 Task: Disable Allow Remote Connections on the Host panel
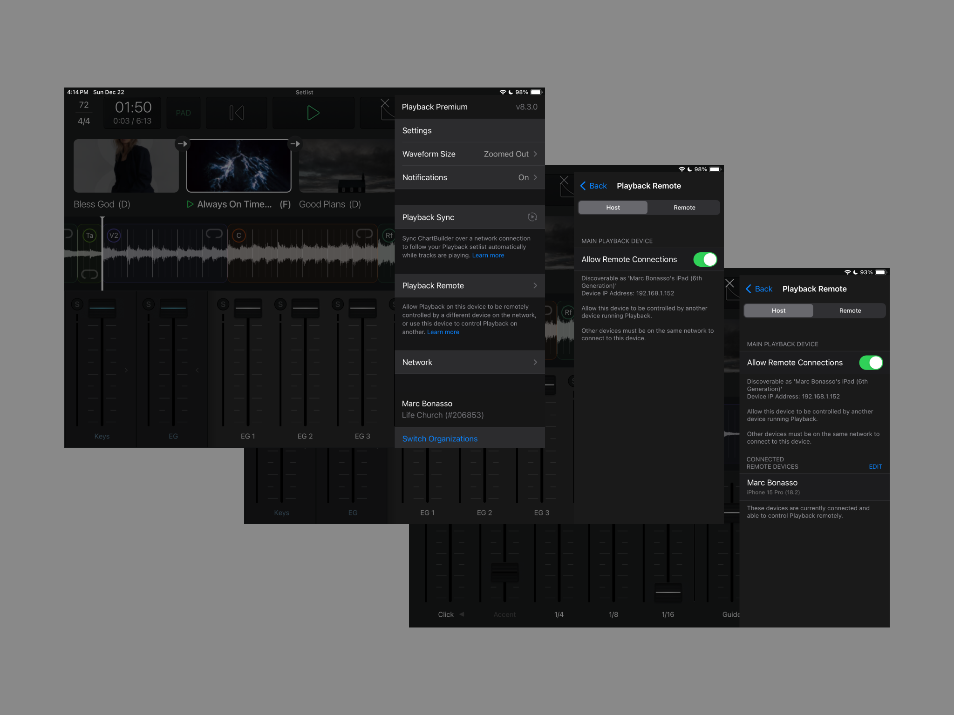click(704, 259)
